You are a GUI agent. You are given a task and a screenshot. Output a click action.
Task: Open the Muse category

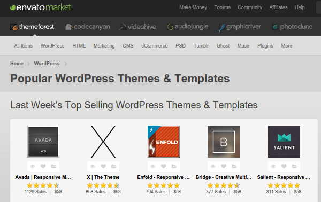[x=243, y=46]
